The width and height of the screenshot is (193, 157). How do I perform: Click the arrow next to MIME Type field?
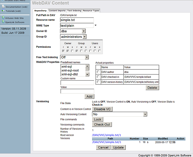[x=95, y=26]
